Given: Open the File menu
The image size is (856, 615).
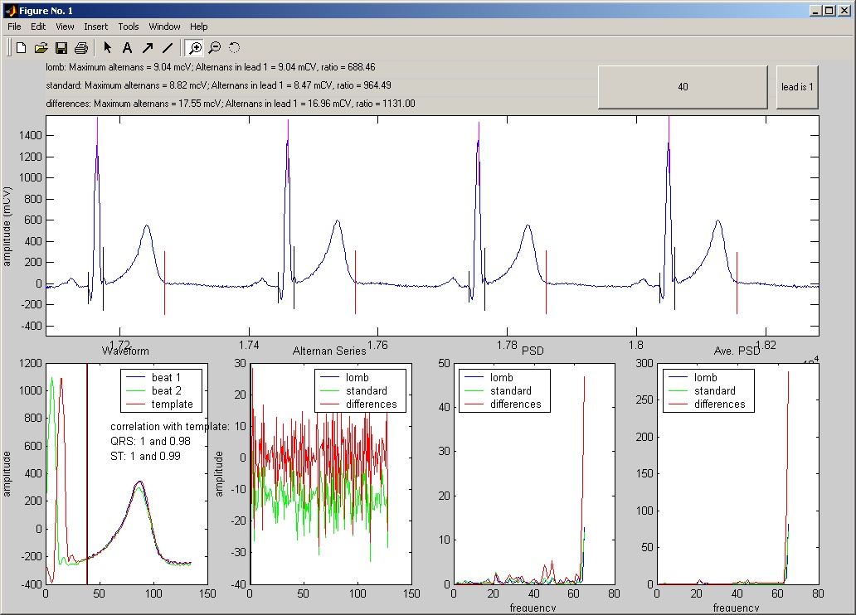Looking at the screenshot, I should coord(14,27).
